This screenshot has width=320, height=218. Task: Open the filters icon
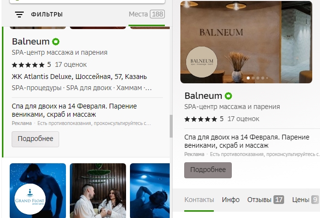pyautogui.click(x=19, y=15)
